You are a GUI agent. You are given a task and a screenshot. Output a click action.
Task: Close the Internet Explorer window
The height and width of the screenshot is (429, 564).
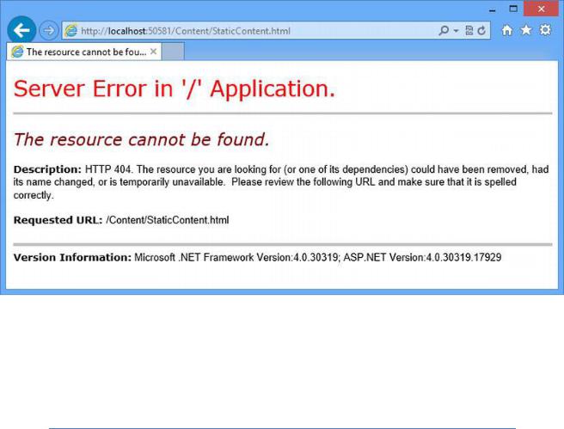pyautogui.click(x=541, y=9)
